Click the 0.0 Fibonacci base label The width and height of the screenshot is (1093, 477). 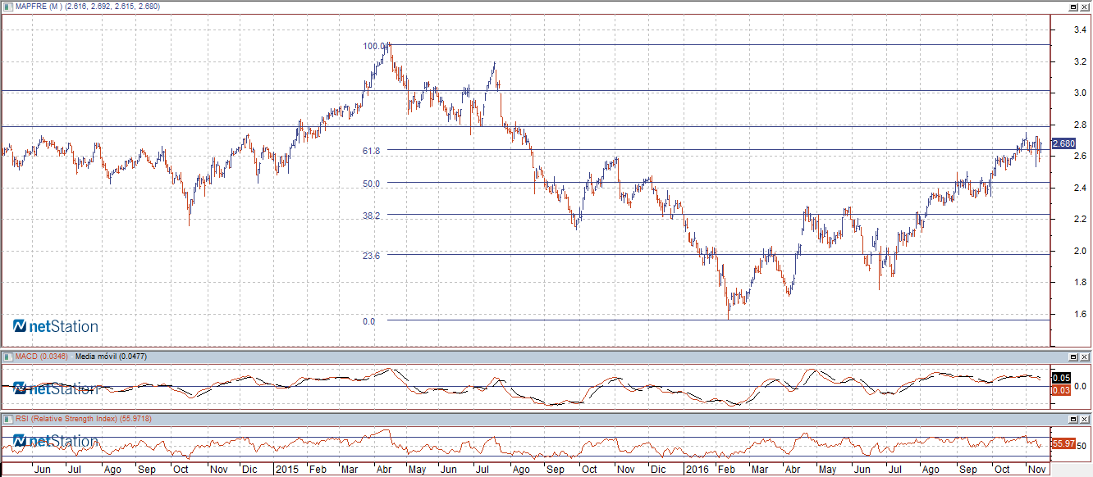(368, 321)
